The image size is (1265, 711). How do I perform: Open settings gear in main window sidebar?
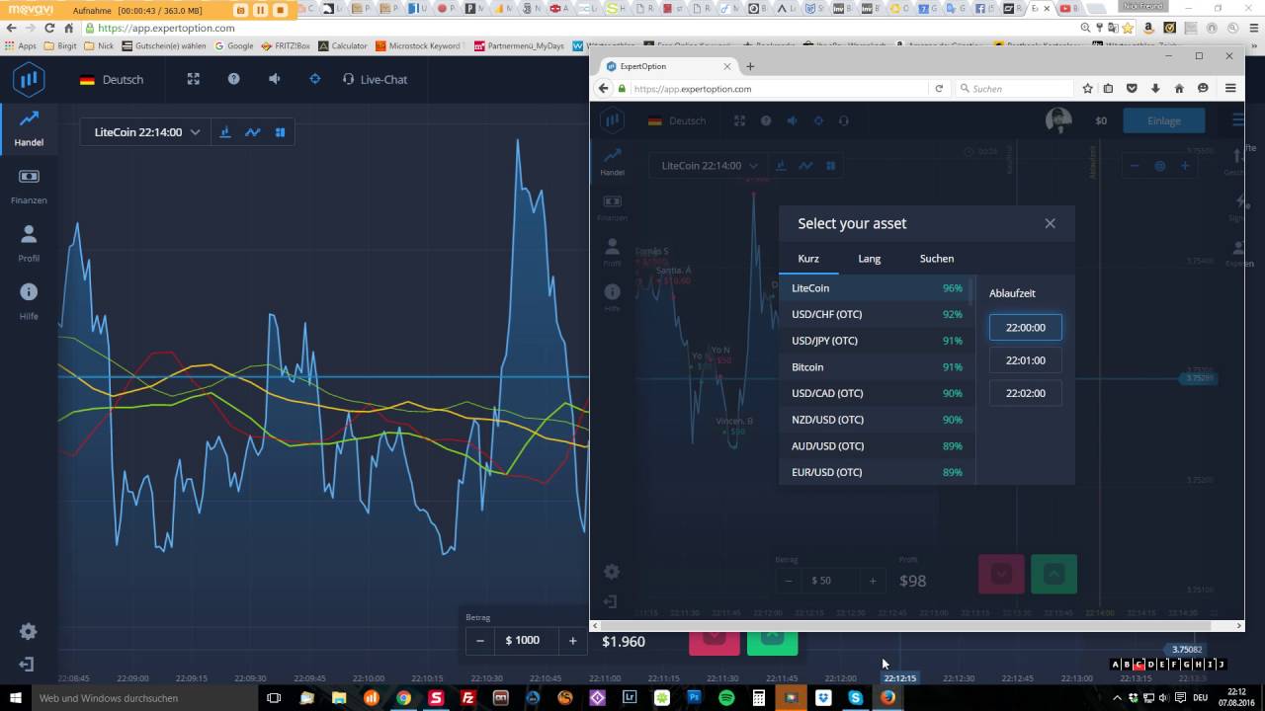pyautogui.click(x=28, y=631)
